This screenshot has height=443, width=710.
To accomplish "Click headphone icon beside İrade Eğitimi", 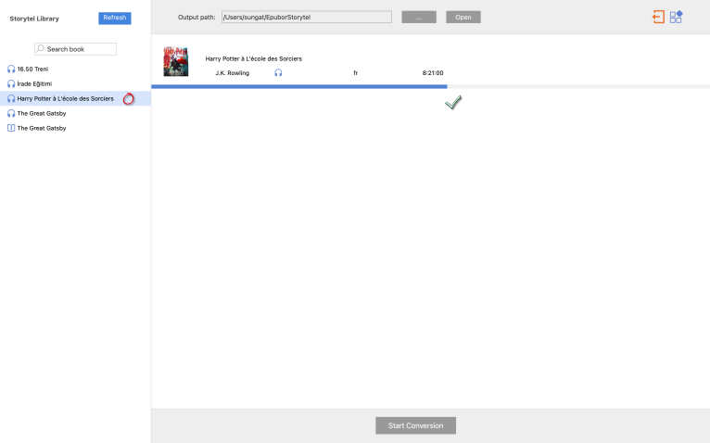I will 11,83.
